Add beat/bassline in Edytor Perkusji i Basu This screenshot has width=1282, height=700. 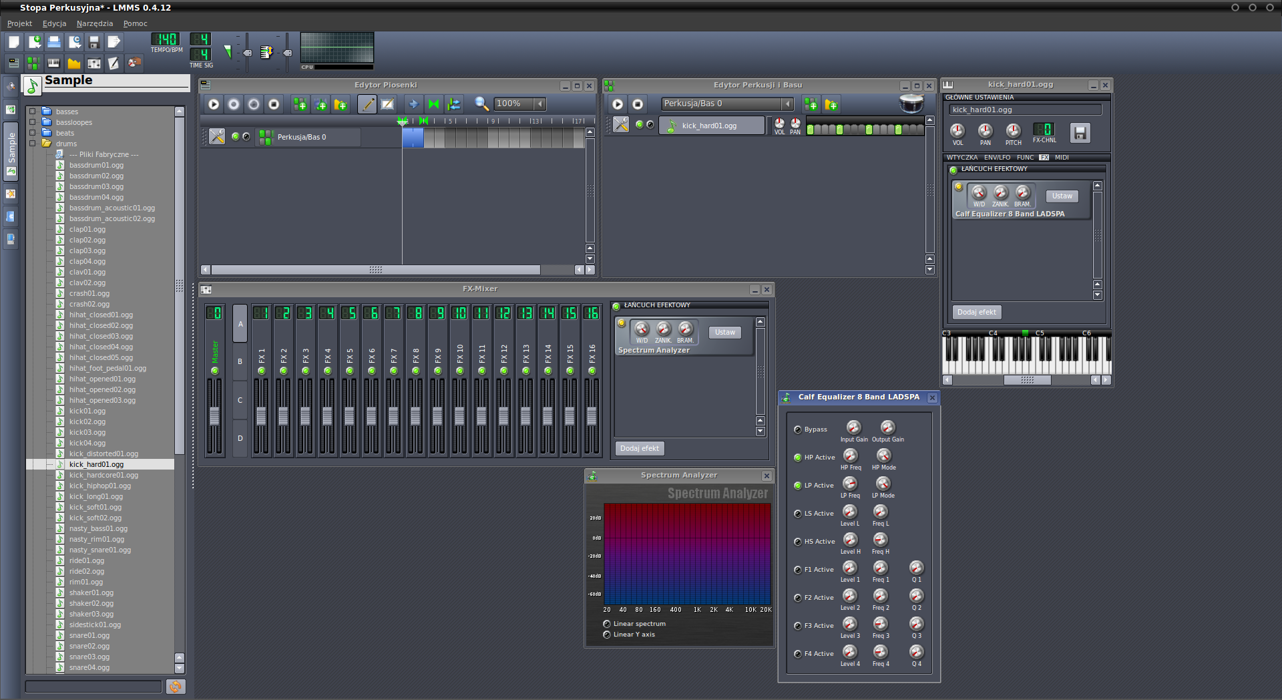[x=811, y=104]
